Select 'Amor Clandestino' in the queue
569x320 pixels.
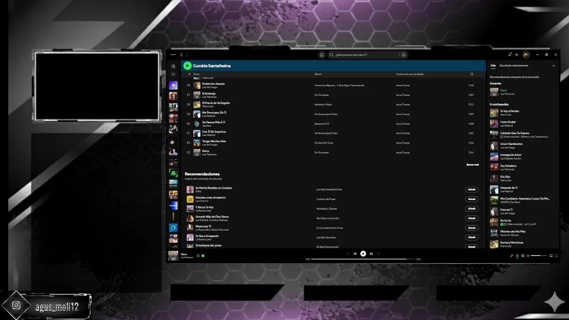point(522,145)
